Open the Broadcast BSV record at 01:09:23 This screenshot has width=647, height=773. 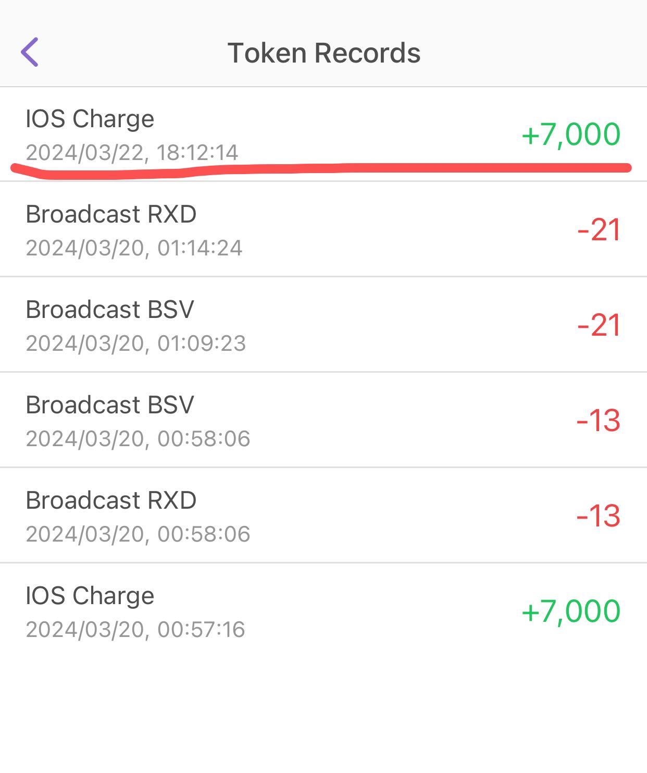pyautogui.click(x=110, y=310)
